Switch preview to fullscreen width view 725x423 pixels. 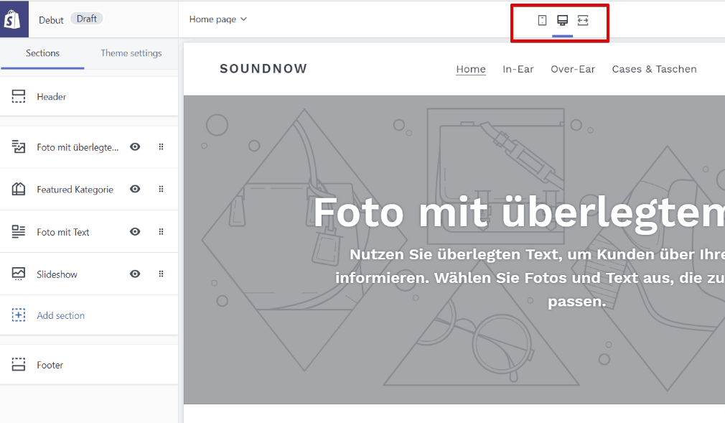[583, 20]
